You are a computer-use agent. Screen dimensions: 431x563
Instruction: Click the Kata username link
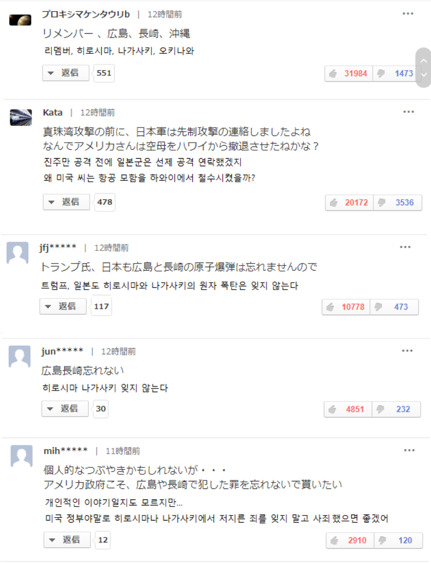(53, 113)
